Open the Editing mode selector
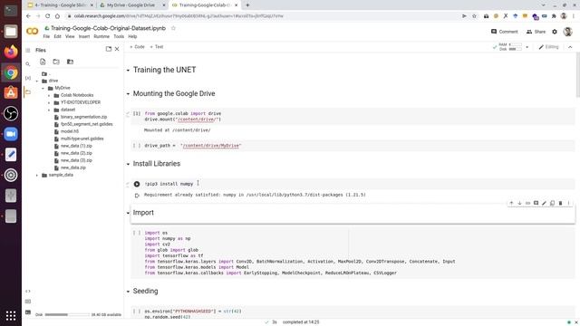The height and width of the screenshot is (326, 580). [548, 47]
